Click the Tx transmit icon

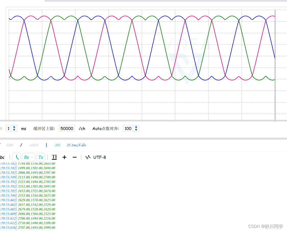41,157
